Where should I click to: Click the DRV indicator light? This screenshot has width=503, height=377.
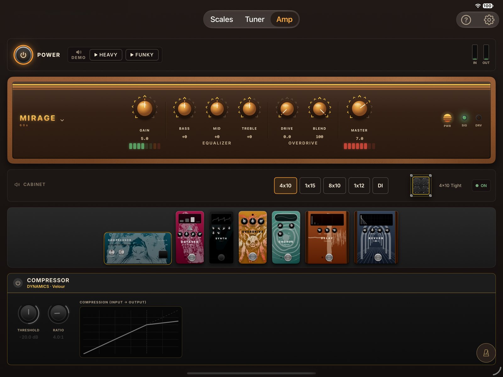click(x=478, y=118)
